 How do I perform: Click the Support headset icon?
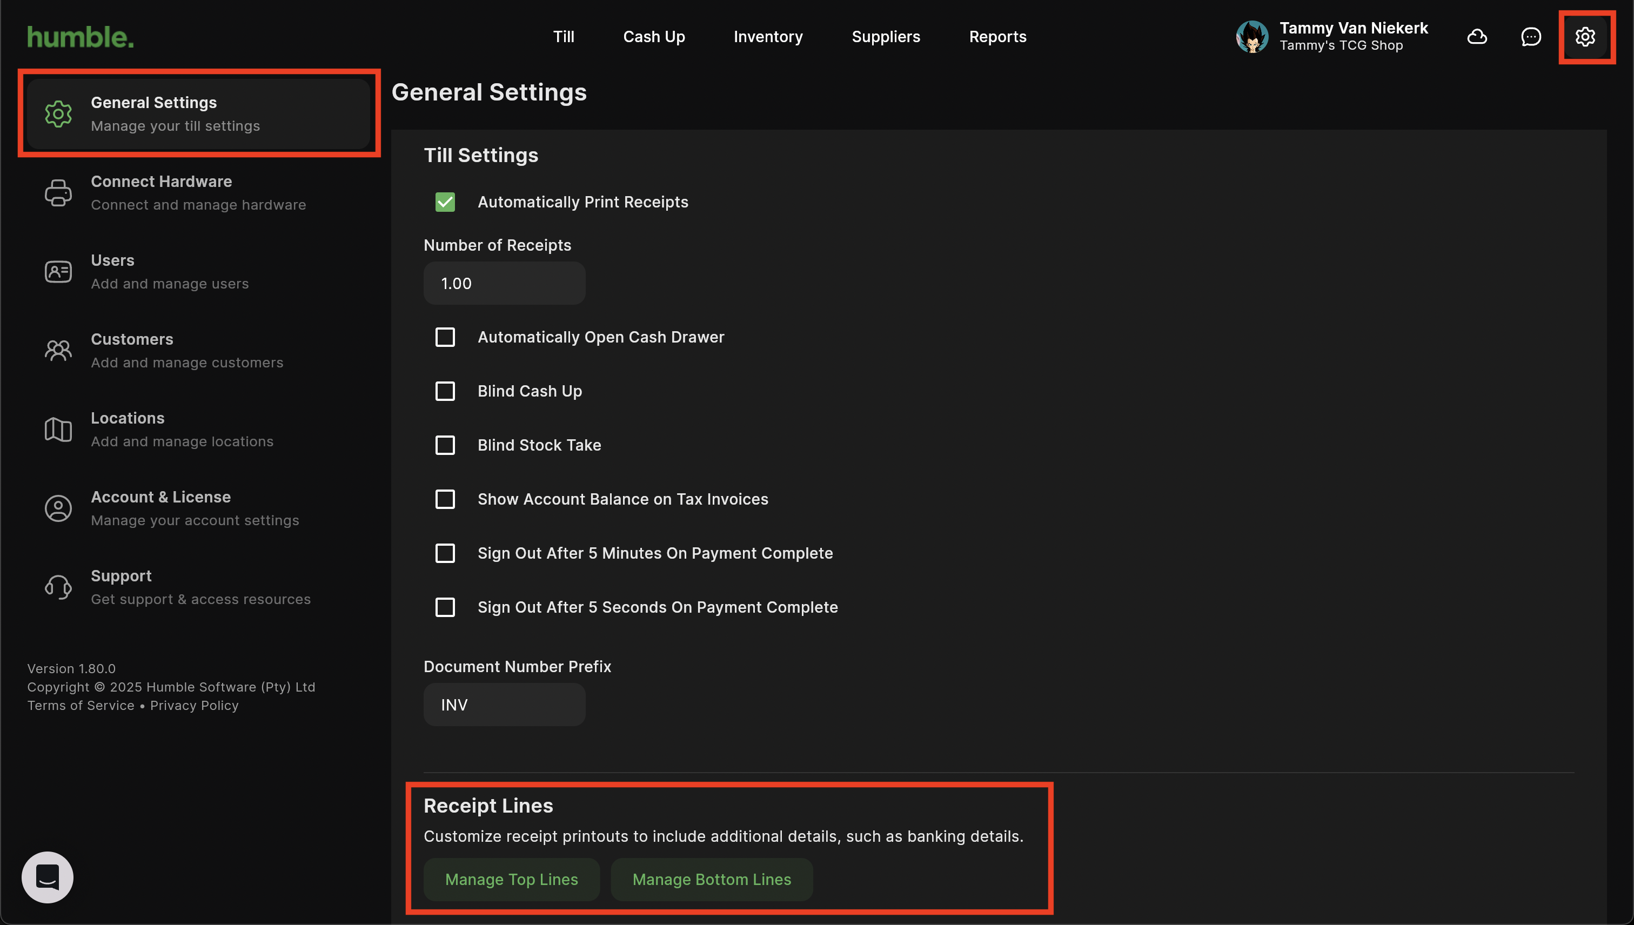[x=58, y=587]
